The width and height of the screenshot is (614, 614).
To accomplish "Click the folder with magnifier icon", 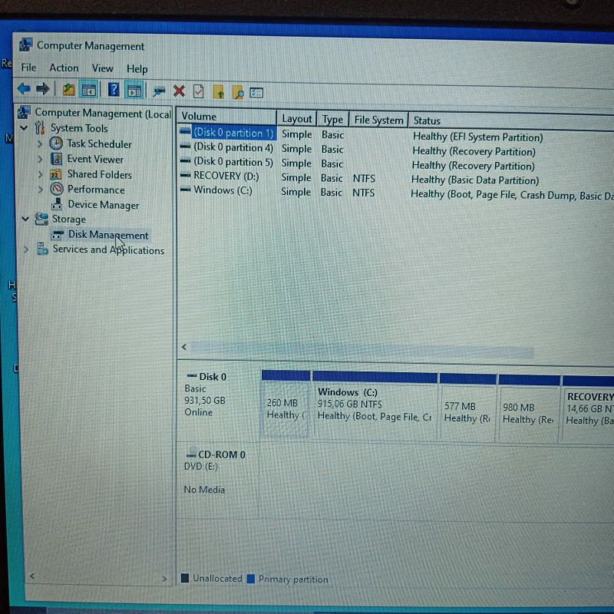I will 238,92.
